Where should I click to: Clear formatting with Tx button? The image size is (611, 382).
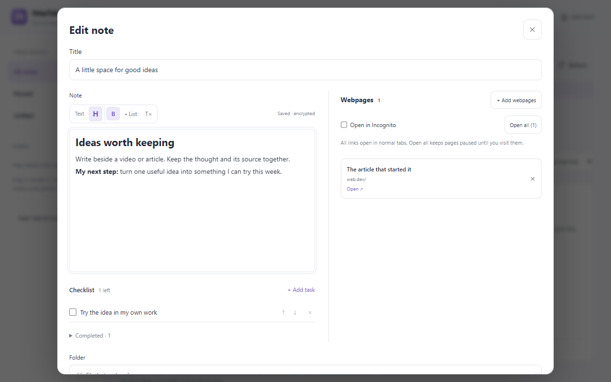pyautogui.click(x=148, y=114)
